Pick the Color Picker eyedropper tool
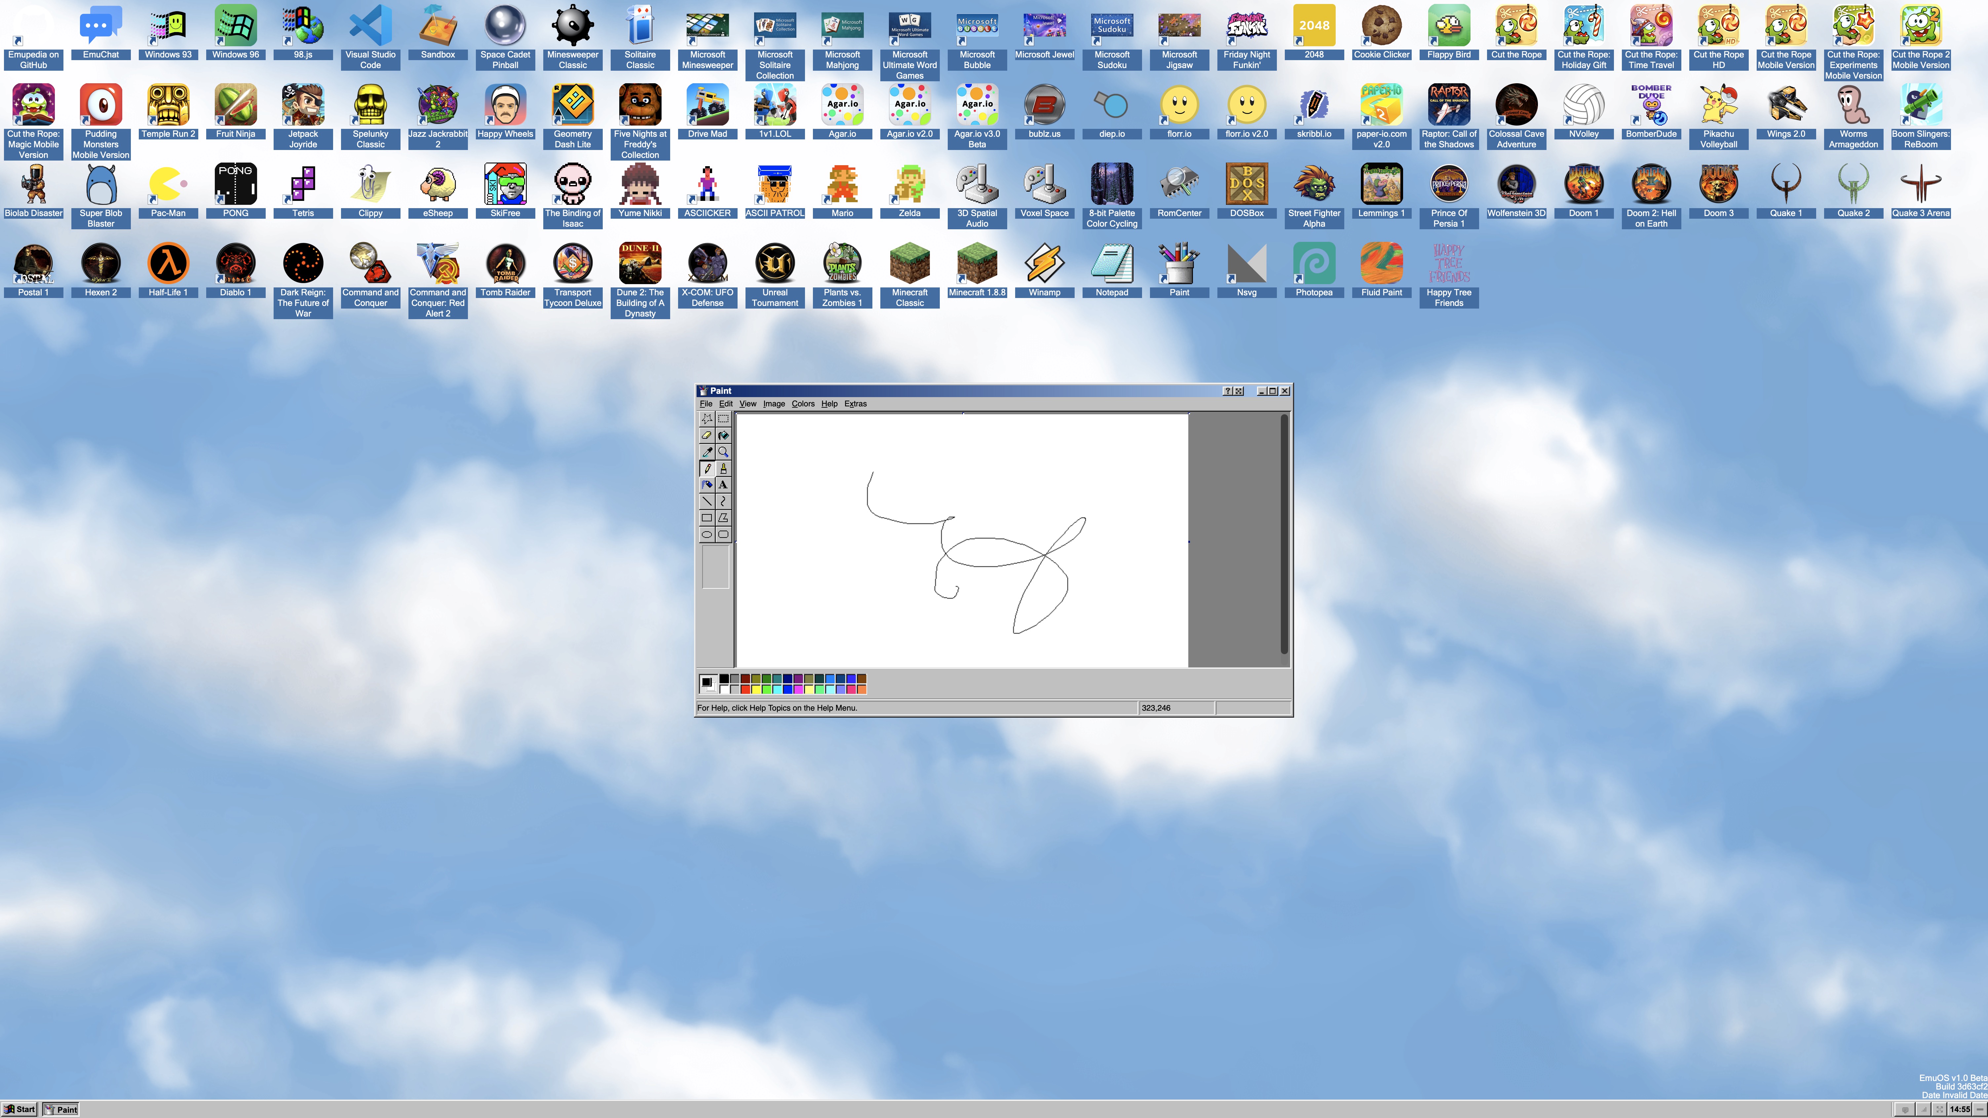 click(706, 452)
